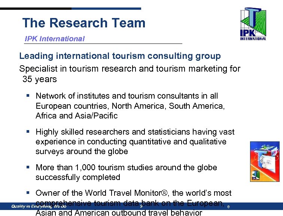Click the title 'The Research Team'

84,23
